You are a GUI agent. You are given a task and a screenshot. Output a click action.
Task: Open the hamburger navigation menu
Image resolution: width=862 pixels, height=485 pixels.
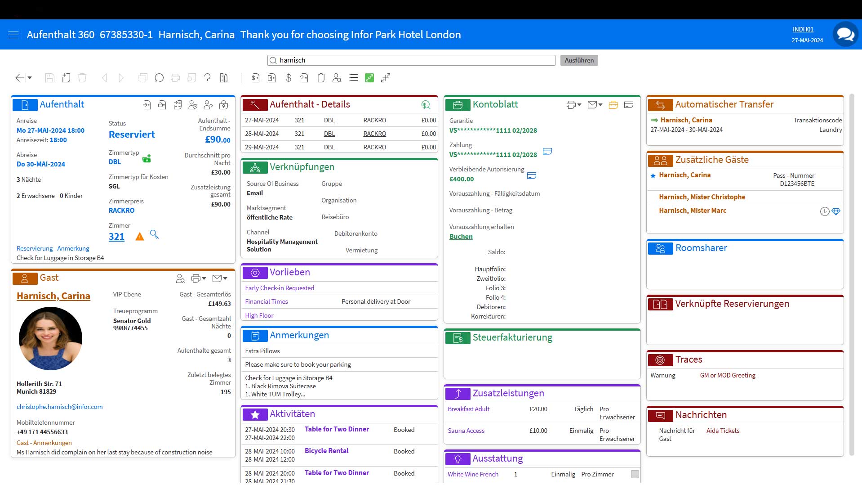13,35
